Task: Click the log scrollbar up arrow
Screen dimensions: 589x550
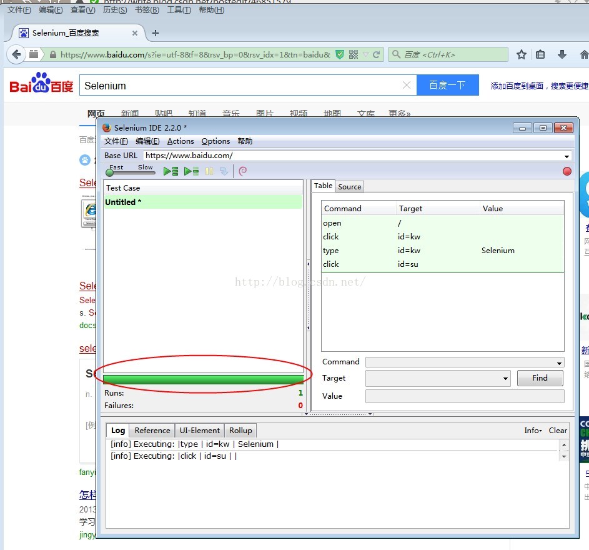Action: (x=563, y=445)
